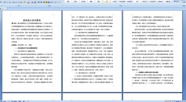Image resolution: width=186 pixels, height=102 pixels.
Task: Click the red font color A icon
Action: tap(28, 3)
